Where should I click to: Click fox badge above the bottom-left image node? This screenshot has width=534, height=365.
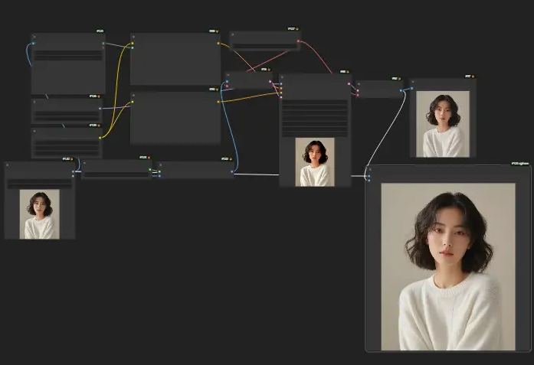click(x=71, y=159)
